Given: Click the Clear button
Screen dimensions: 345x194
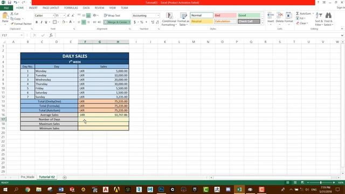Looking at the screenshot, I should click(x=302, y=23).
